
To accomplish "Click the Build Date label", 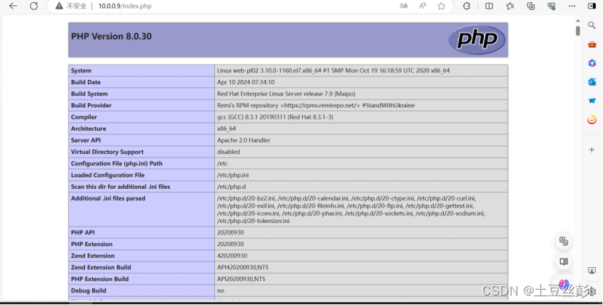I will coord(86,82).
